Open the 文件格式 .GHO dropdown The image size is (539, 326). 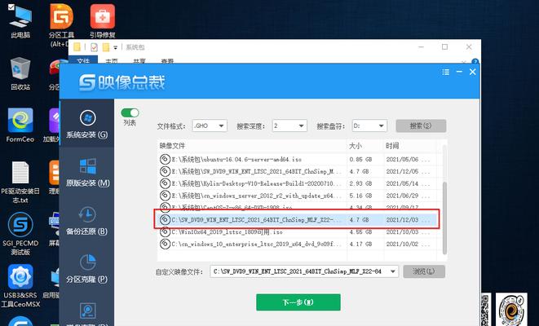(210, 126)
